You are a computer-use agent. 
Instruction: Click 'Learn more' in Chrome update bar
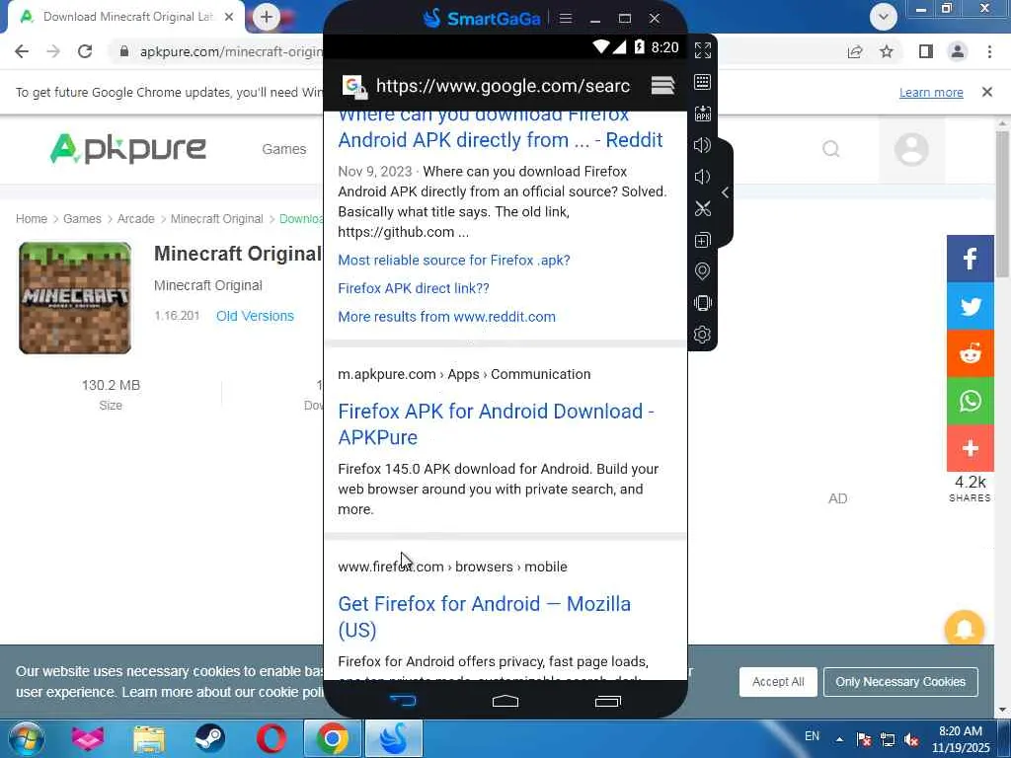click(x=931, y=92)
